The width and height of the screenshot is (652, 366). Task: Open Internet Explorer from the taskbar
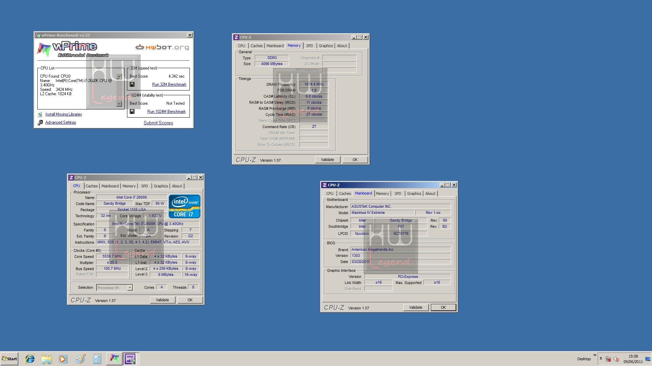(x=30, y=359)
